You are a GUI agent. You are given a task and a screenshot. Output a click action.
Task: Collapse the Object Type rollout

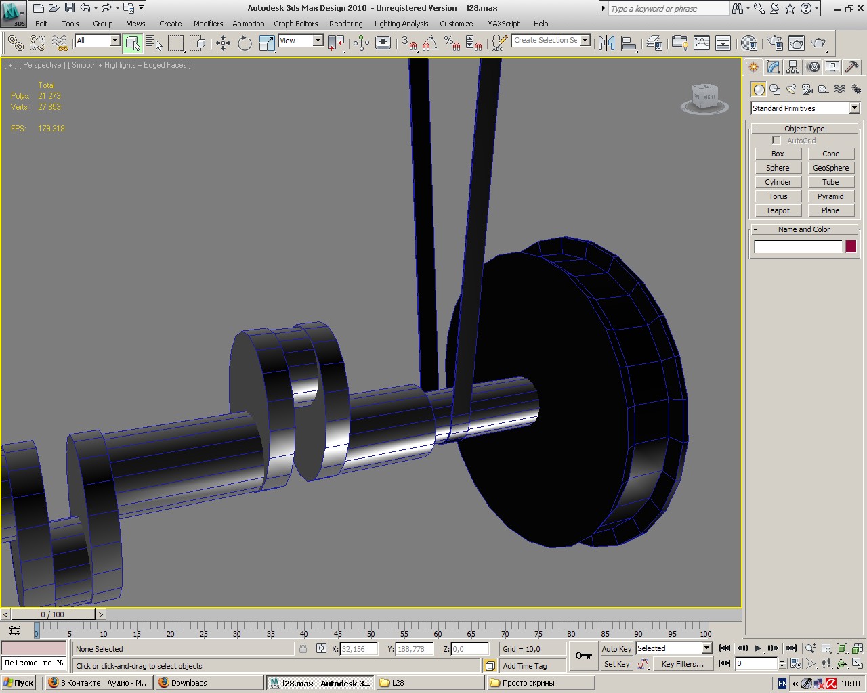click(x=804, y=129)
